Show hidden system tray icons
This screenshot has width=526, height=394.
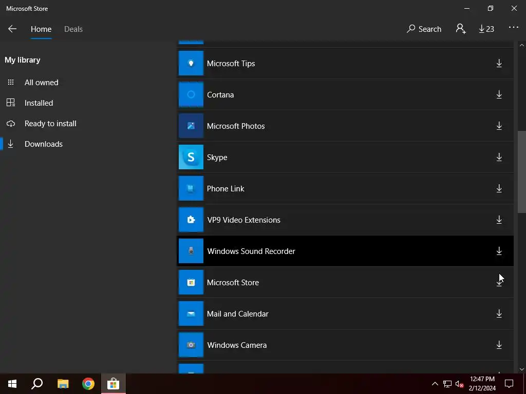435,384
